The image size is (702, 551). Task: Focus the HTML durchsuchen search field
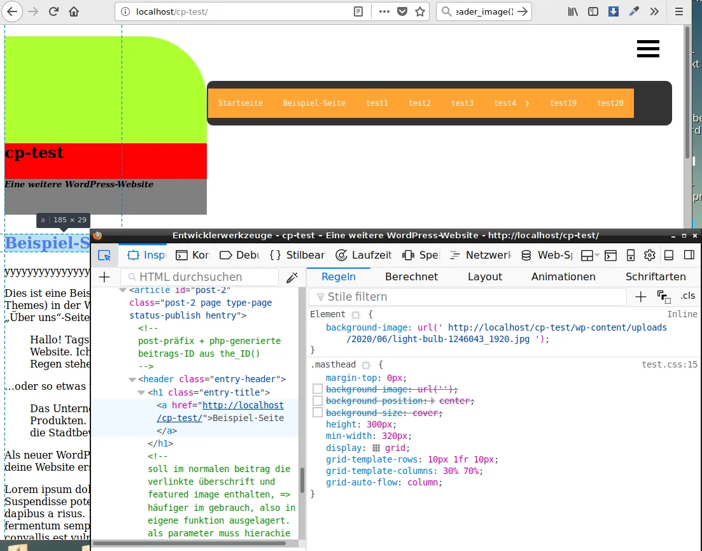click(x=200, y=277)
